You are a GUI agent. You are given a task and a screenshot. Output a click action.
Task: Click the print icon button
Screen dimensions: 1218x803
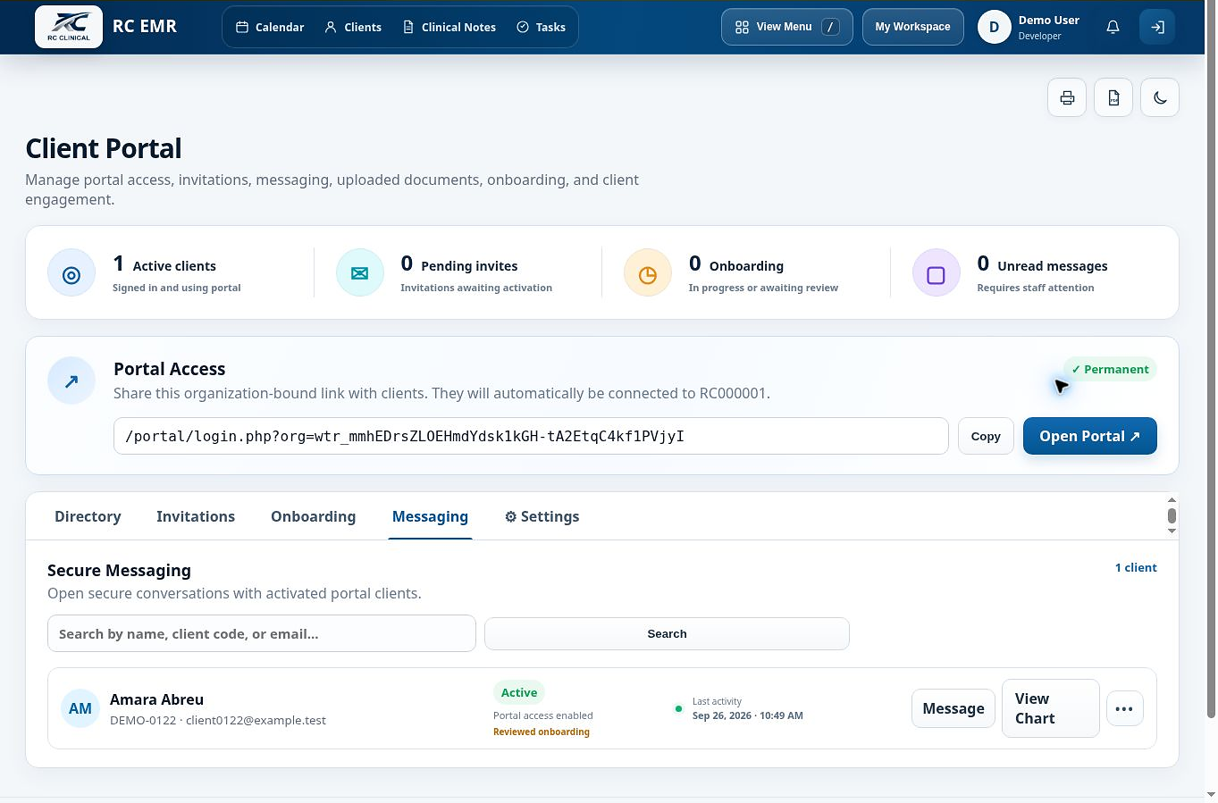tap(1067, 97)
